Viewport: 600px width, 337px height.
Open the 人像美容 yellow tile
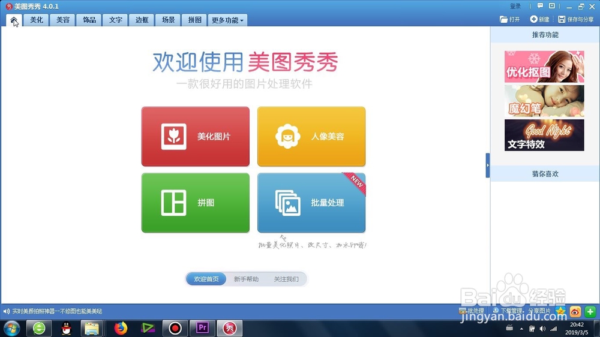coord(311,137)
